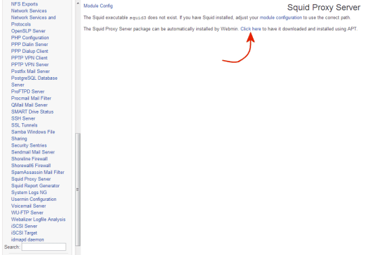Open the PPP Dialin Server link
The height and width of the screenshot is (255, 372).
coord(29,45)
